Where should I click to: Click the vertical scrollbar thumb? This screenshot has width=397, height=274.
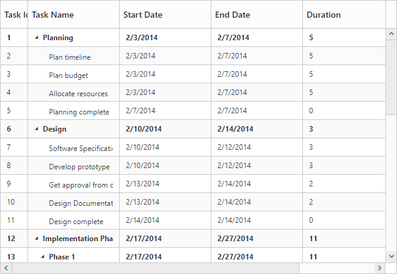[391, 77]
